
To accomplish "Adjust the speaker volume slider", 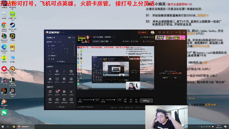I will tap(110, 100).
